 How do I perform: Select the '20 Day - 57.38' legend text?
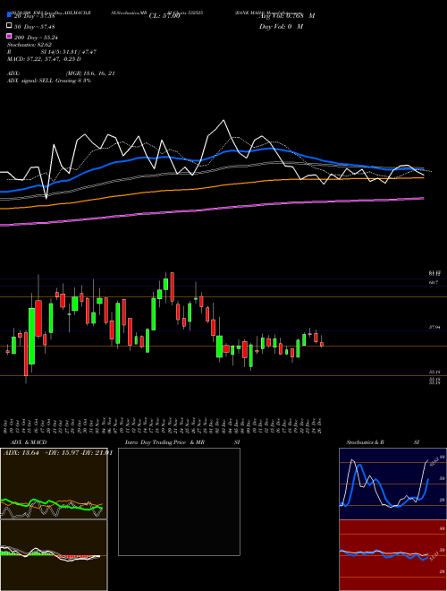(34, 16)
